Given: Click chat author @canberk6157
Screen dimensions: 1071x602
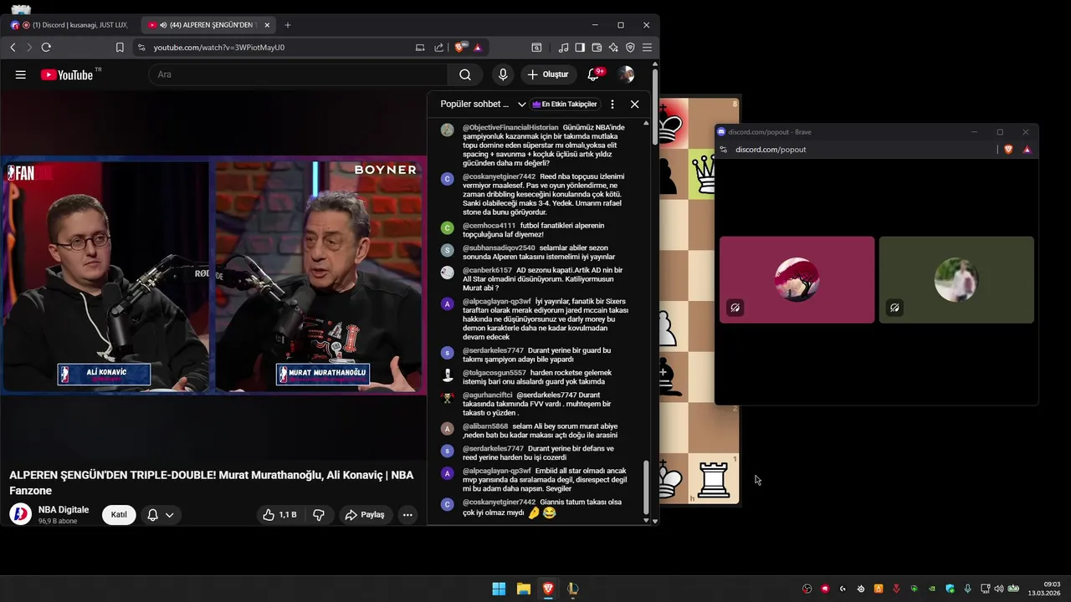Looking at the screenshot, I should click(487, 270).
